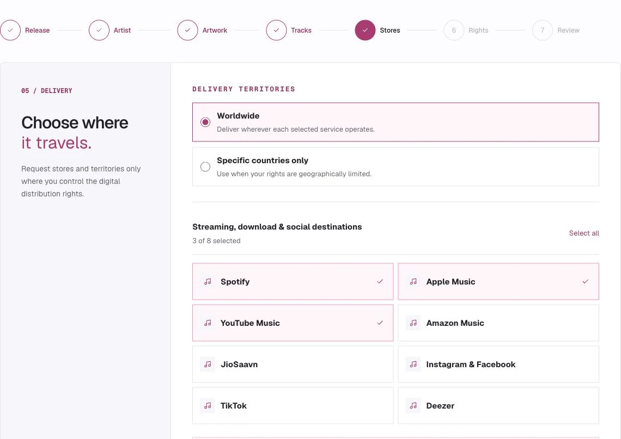
Task: Select the Specific countries only radio button
Action: [x=205, y=167]
